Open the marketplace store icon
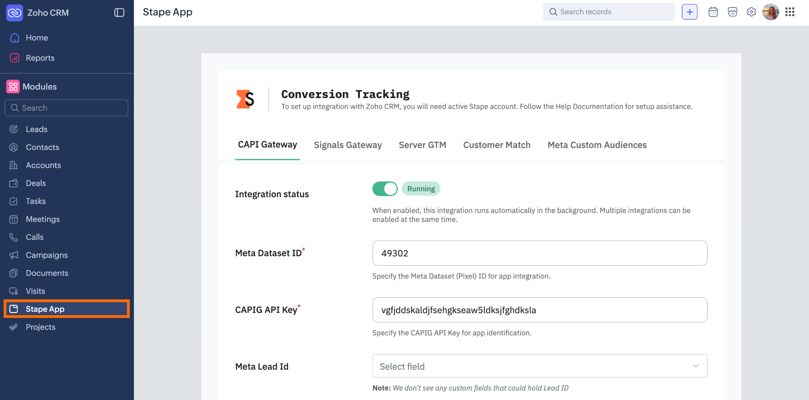This screenshot has width=809, height=400. 732,12
